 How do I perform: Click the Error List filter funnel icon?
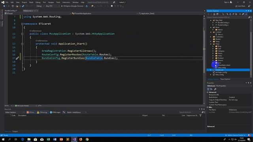pyautogui.click(x=200, y=116)
